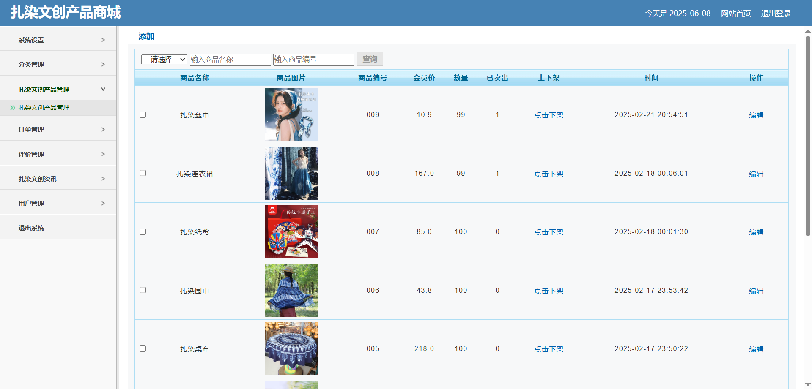Open the 请选择 category dropdown
The height and width of the screenshot is (389, 812).
(x=165, y=60)
